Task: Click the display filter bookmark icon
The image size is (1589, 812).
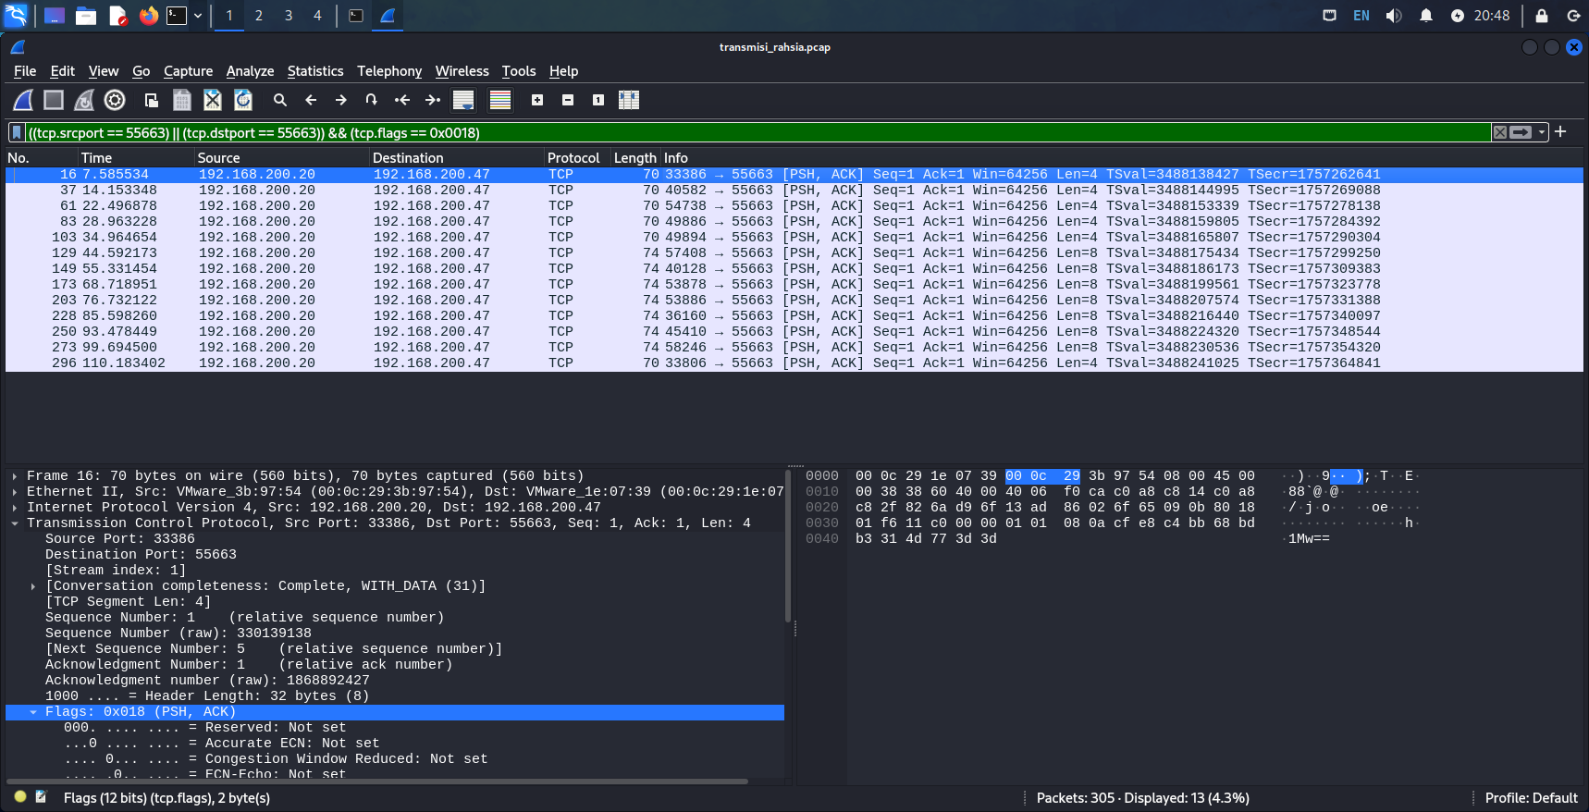Action: pos(17,132)
